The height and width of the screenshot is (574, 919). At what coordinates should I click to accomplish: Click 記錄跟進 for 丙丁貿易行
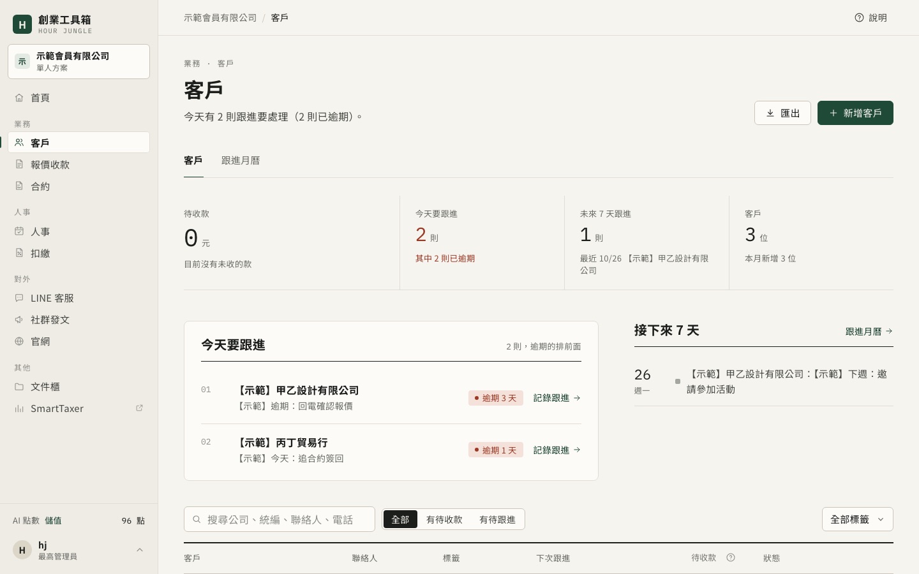coord(557,450)
